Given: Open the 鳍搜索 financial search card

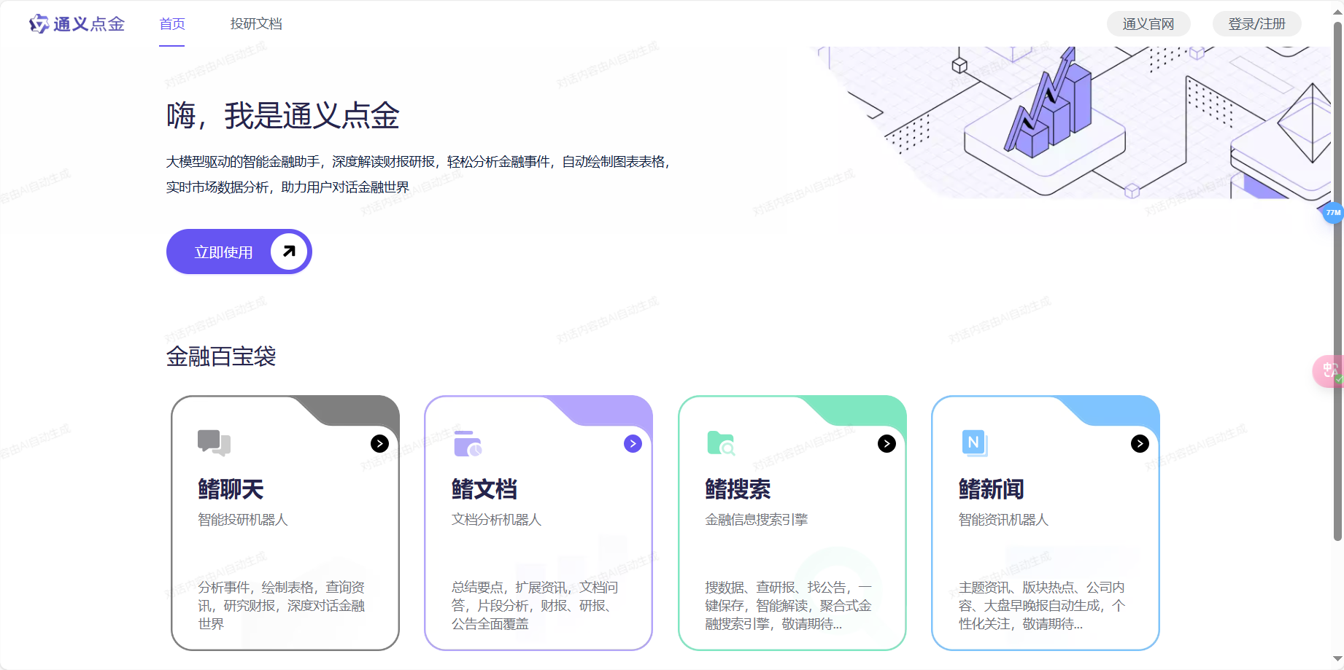Looking at the screenshot, I should 792,521.
